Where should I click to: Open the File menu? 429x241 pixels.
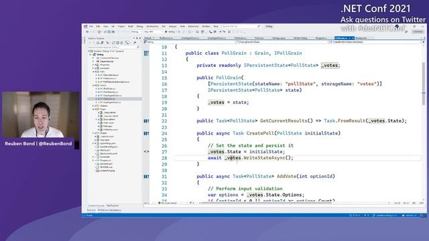click(x=91, y=27)
